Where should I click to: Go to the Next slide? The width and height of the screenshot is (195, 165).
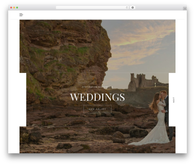point(174,100)
